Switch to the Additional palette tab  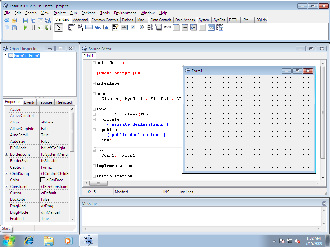click(80, 20)
